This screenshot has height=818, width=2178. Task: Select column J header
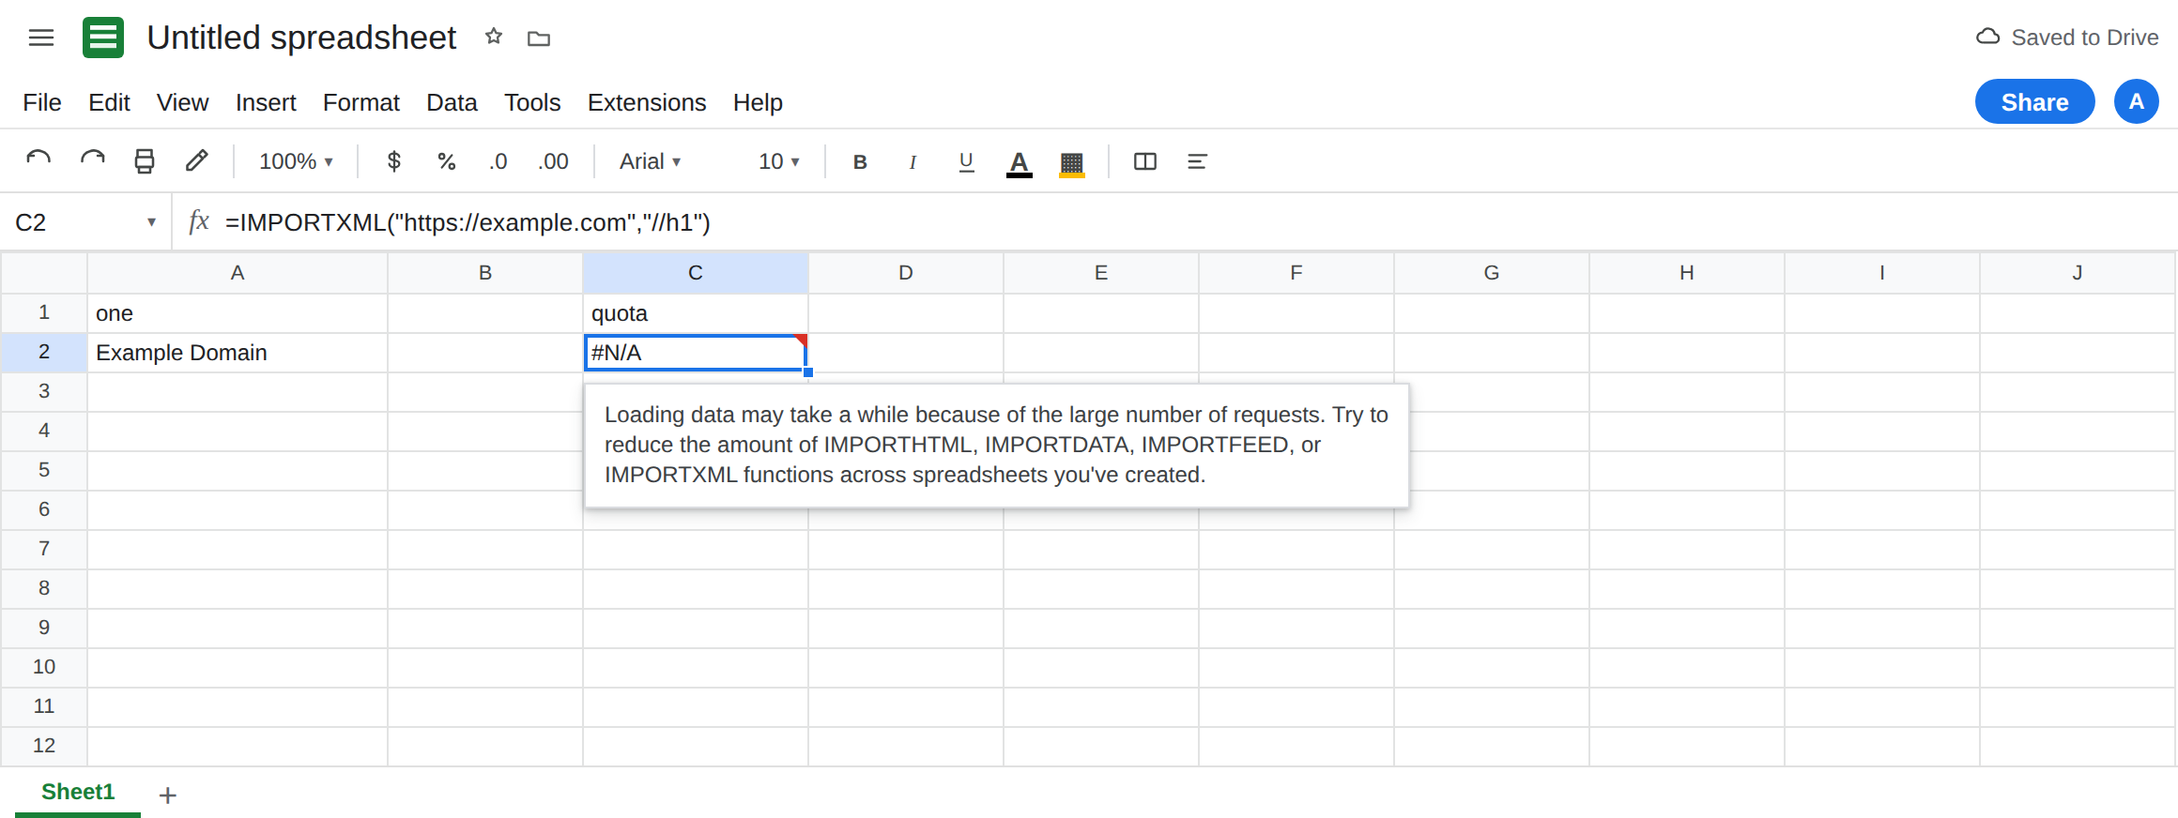pyautogui.click(x=2077, y=273)
